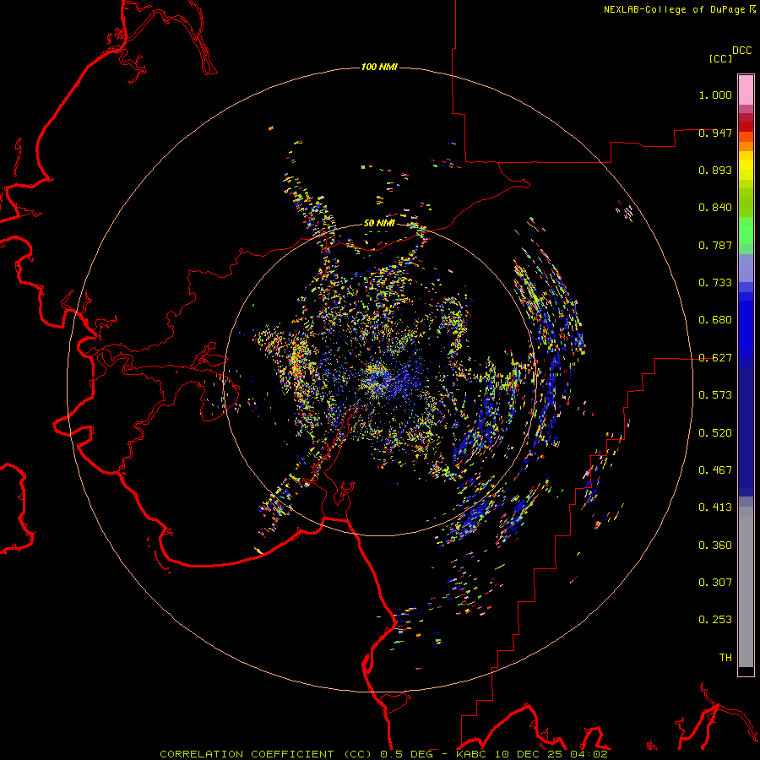Select the 0.787 legend value
Viewport: 760px width, 760px height.
[x=715, y=245]
